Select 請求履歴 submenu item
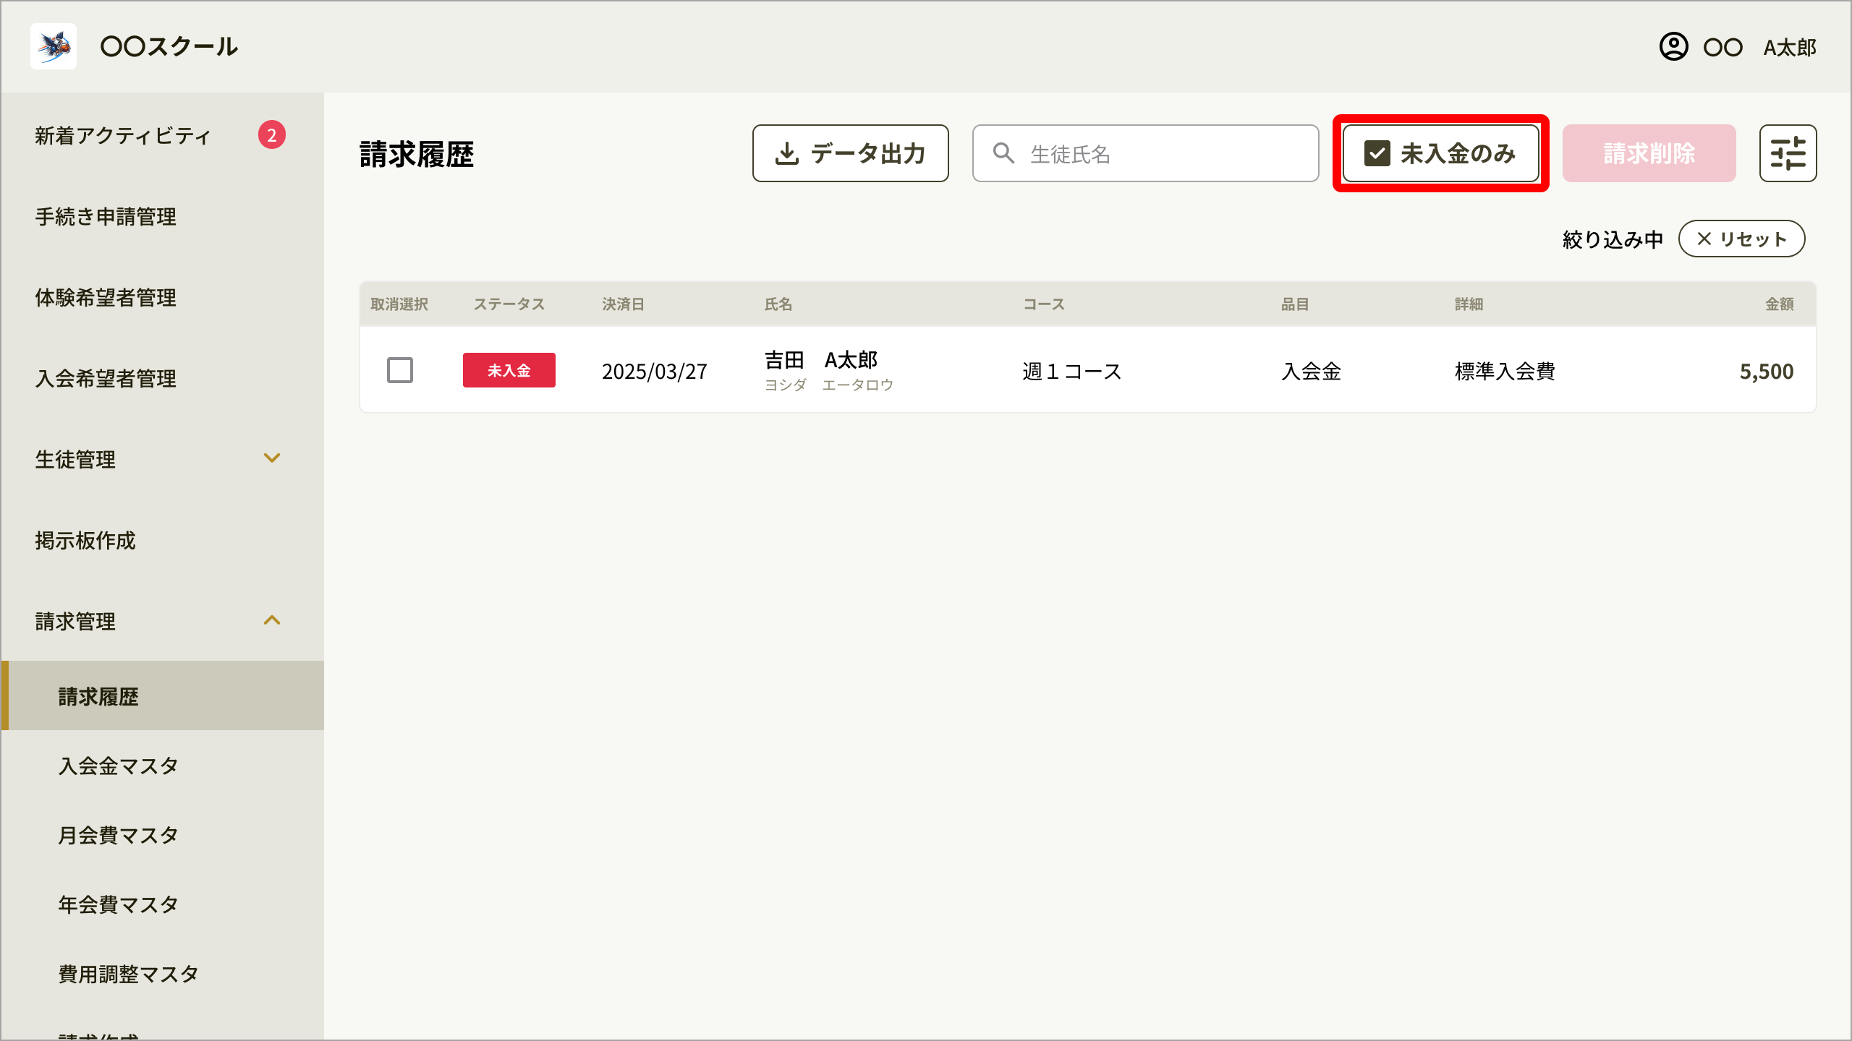The image size is (1852, 1041). 163,695
